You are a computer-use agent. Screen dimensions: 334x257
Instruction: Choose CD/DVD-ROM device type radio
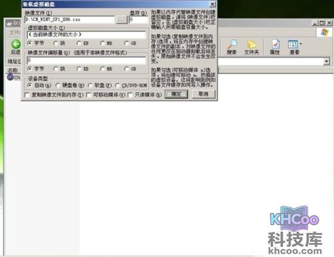tap(117, 85)
